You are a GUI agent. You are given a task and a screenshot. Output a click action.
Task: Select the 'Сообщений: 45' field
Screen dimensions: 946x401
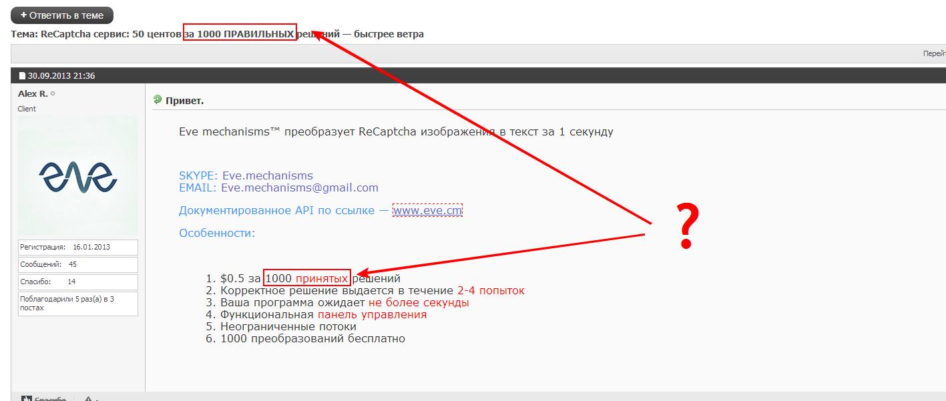77,264
